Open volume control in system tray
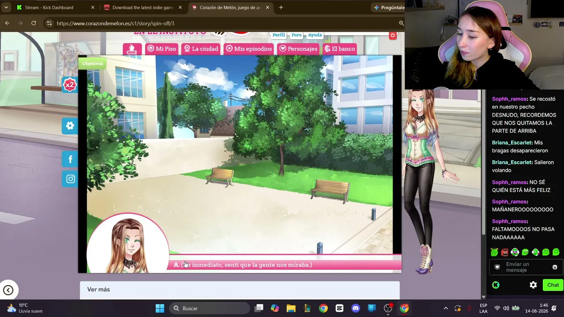This screenshot has height=317, width=564. tap(506, 308)
